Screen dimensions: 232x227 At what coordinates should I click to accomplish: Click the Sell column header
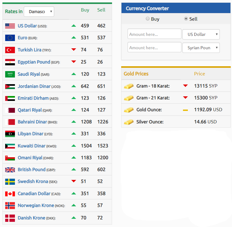coord(101,10)
